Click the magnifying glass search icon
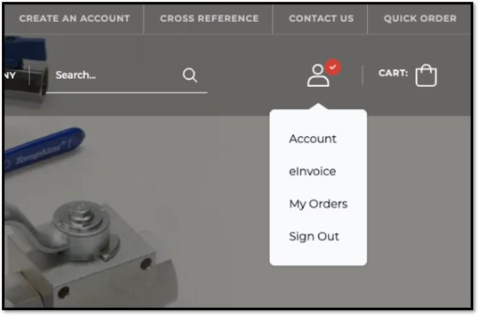 [x=190, y=75]
